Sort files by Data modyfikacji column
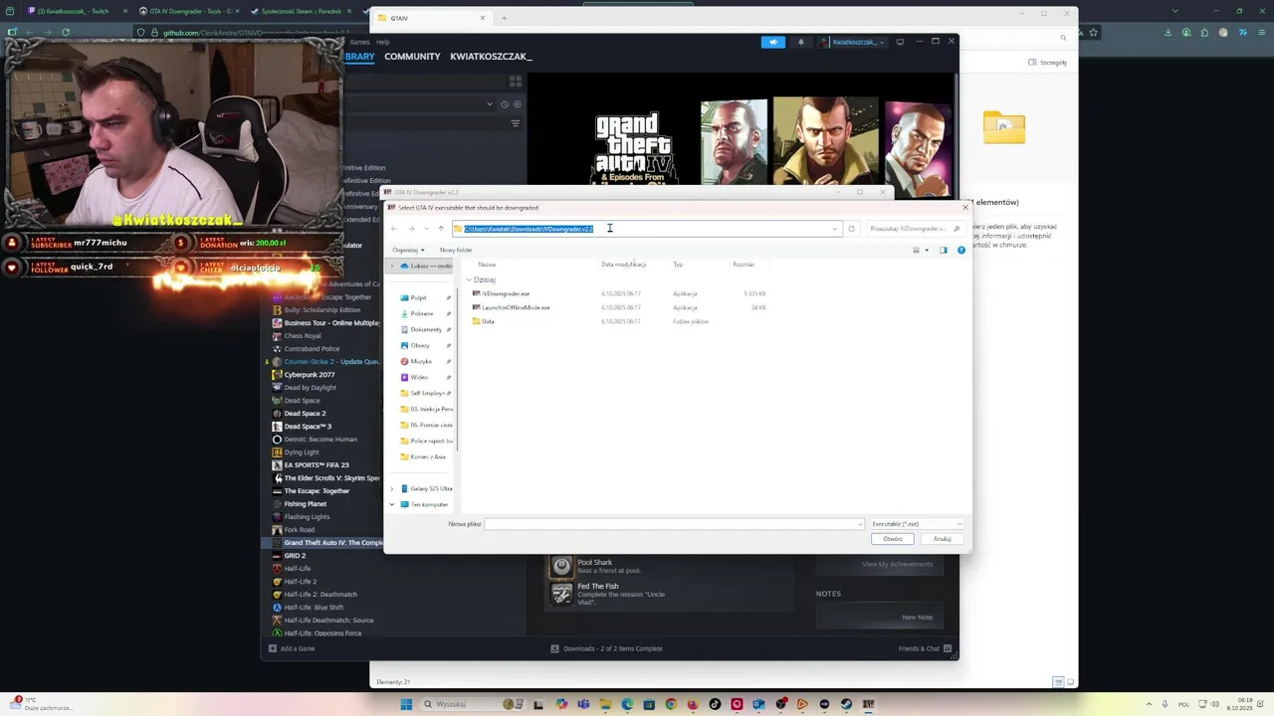Viewport: 1274px width, 716px height. (x=624, y=265)
